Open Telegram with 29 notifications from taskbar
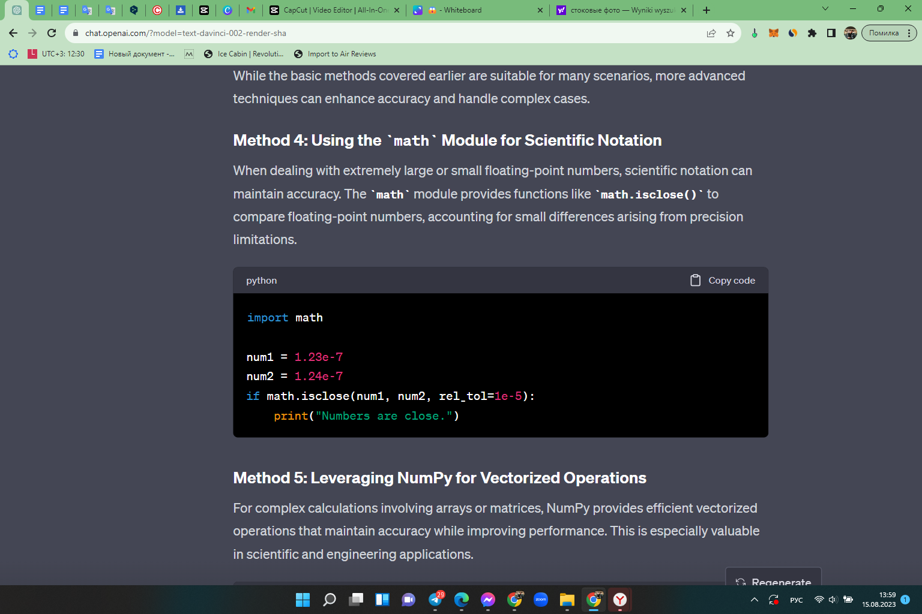The width and height of the screenshot is (922, 614). click(435, 599)
